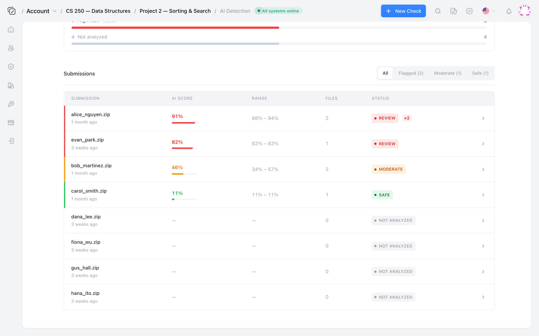Viewport: 539px width, 336px height.
Task: Switch to the Flagged (2) tab
Action: coord(411,73)
